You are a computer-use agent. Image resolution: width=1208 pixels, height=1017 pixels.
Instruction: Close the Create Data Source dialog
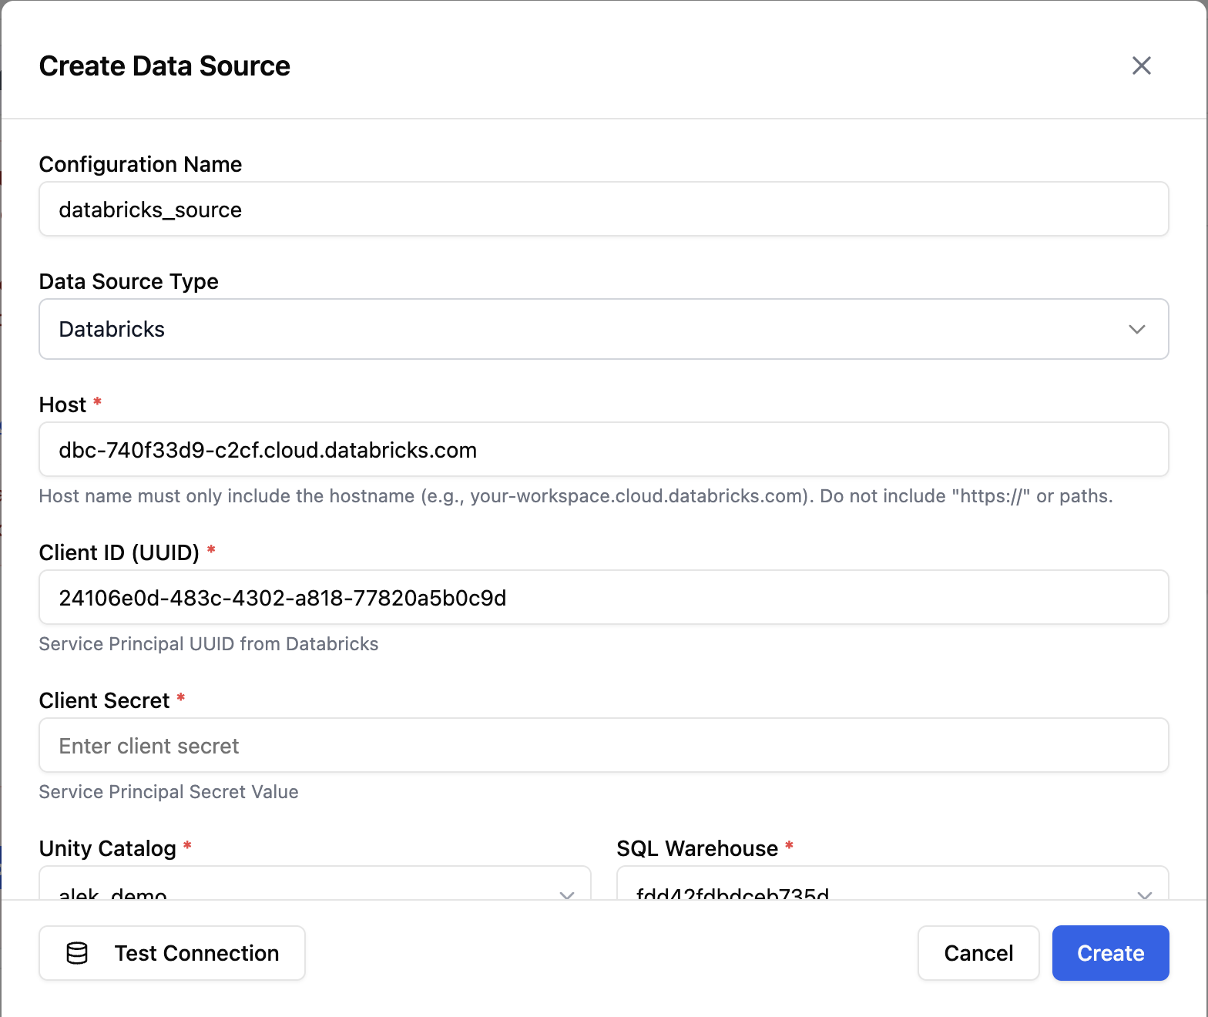[1141, 65]
